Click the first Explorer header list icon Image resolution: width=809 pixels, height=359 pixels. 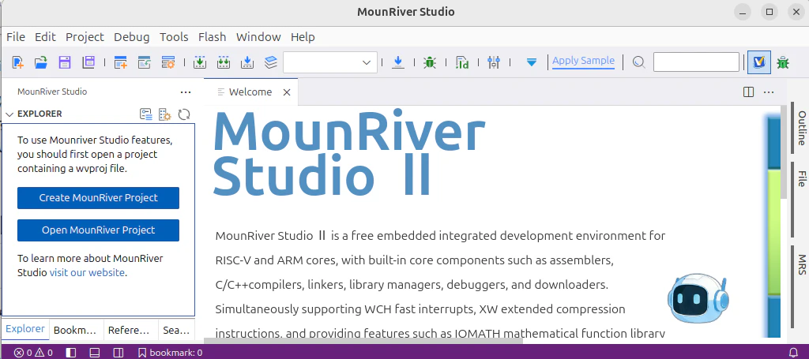click(146, 114)
